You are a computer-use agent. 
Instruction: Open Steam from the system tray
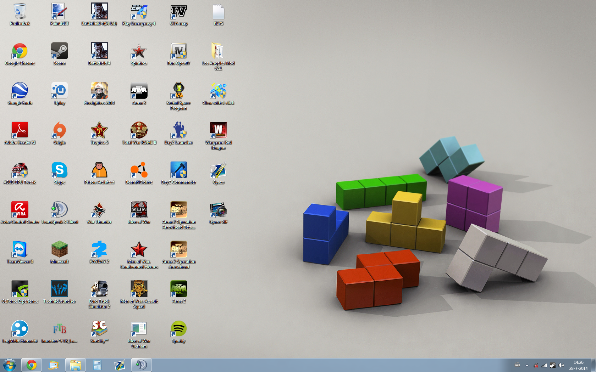(553, 365)
